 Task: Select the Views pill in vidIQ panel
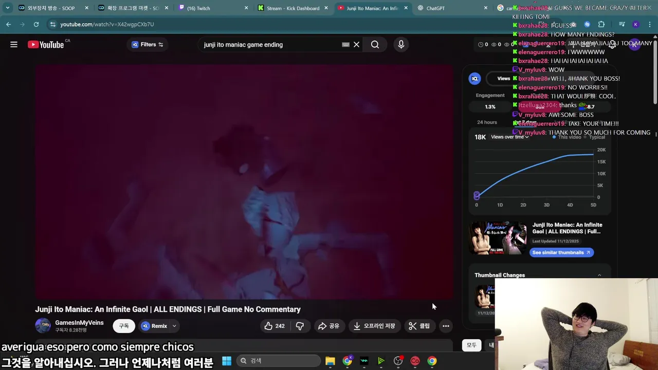pos(503,79)
